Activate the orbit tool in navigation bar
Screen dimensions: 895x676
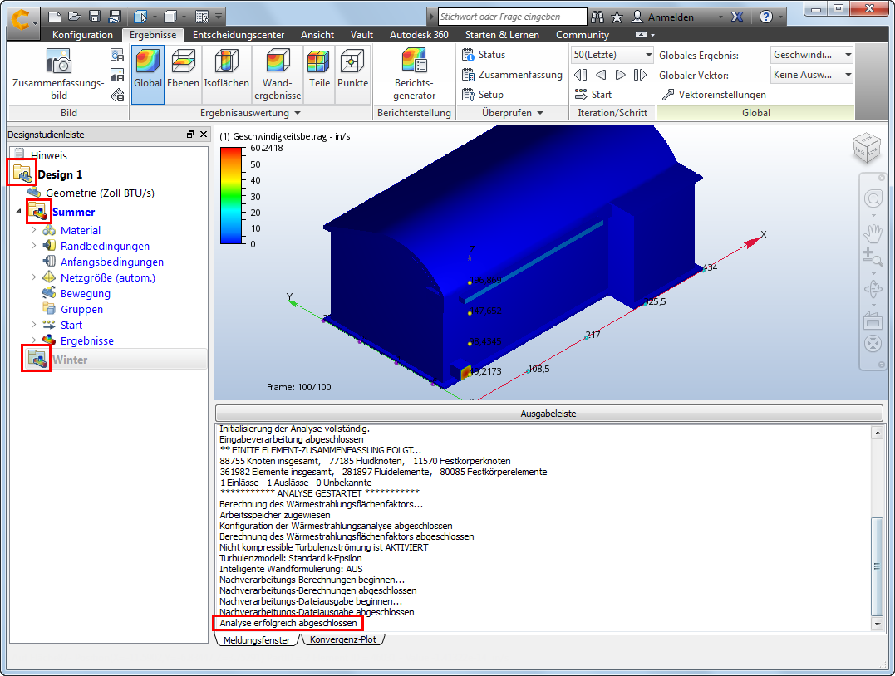(873, 289)
